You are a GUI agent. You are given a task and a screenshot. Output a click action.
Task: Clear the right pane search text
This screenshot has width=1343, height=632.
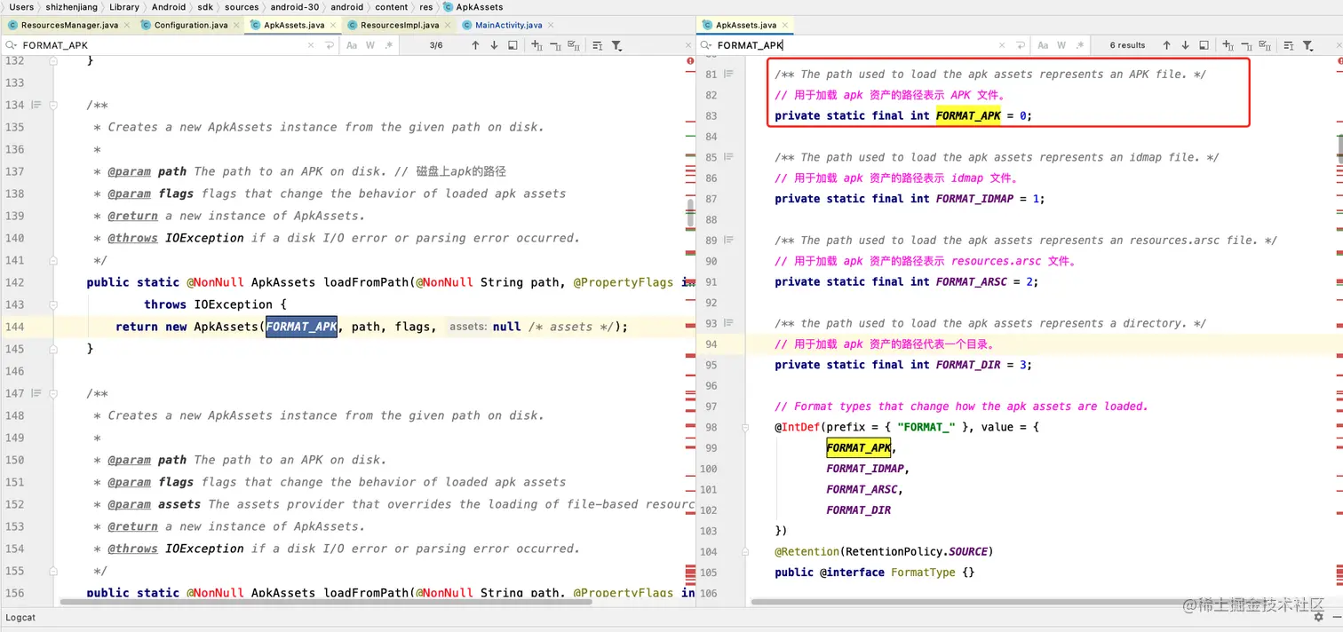coord(1002,45)
